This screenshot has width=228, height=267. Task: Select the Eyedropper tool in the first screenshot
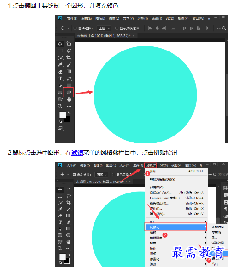tap(60, 65)
